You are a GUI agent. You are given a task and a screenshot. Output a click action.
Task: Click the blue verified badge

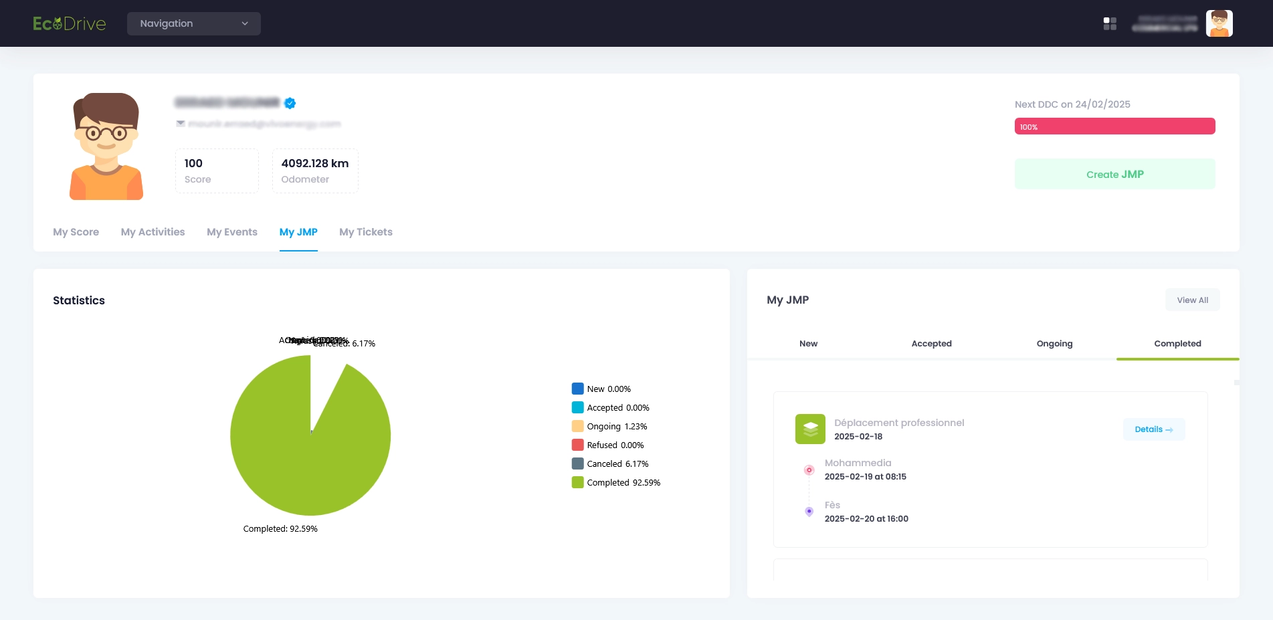(x=290, y=103)
